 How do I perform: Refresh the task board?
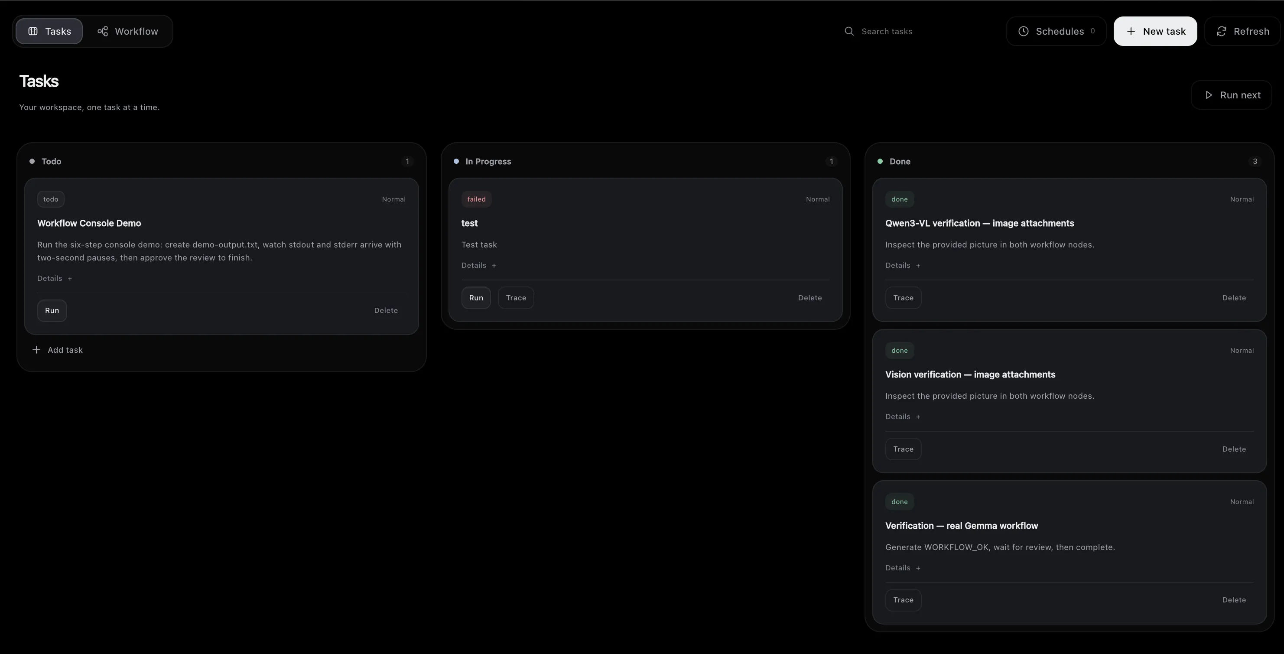(1243, 31)
